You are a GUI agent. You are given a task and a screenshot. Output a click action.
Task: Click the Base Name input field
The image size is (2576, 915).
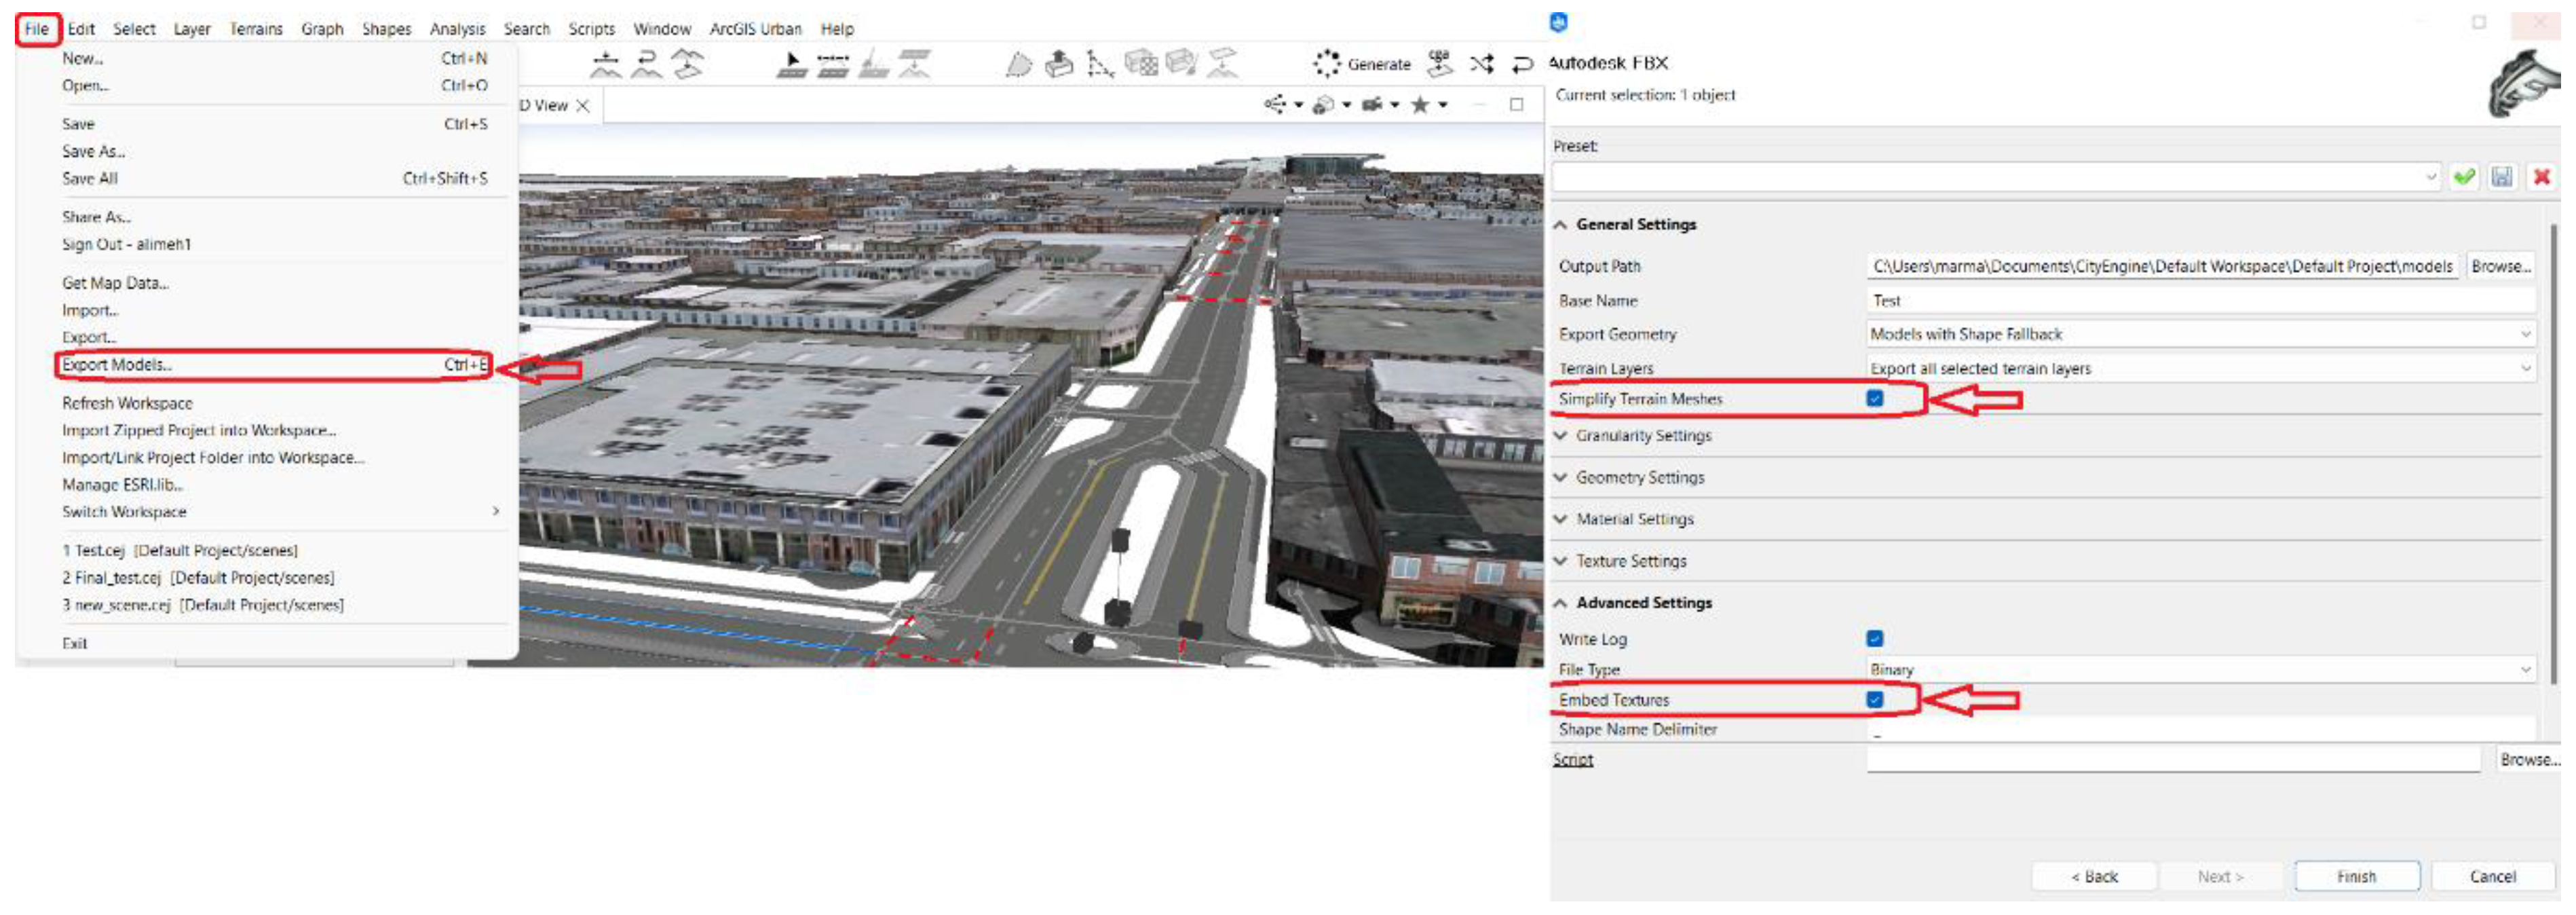2200,300
